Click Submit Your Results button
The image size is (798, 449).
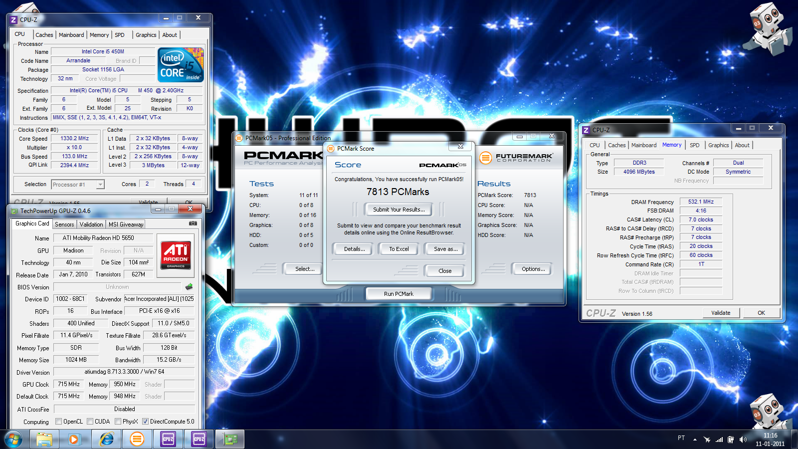[399, 210]
